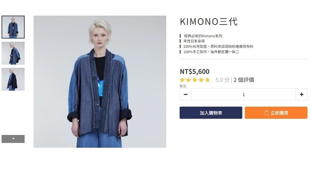Screen dimensions: 311x170
Task: Buy now using the orange 立即購買 button
Action: (x=276, y=113)
